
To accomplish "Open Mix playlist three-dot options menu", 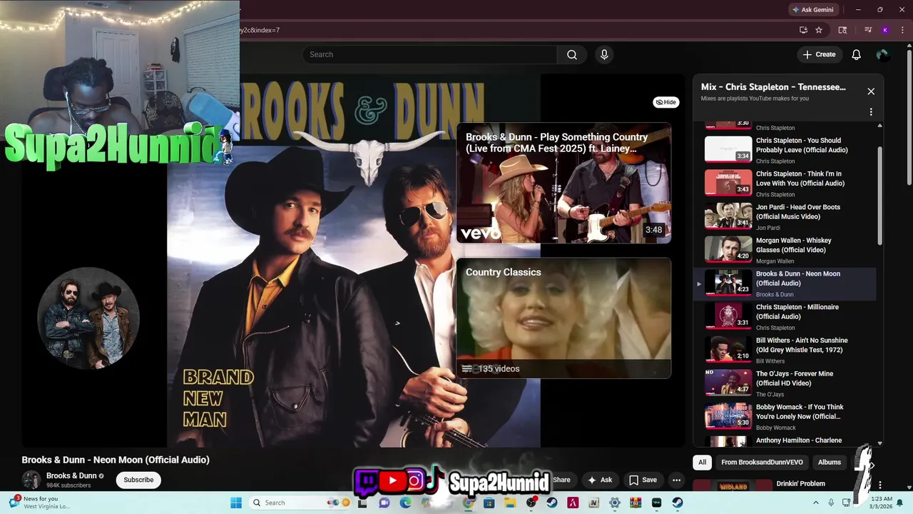I will 871,112.
